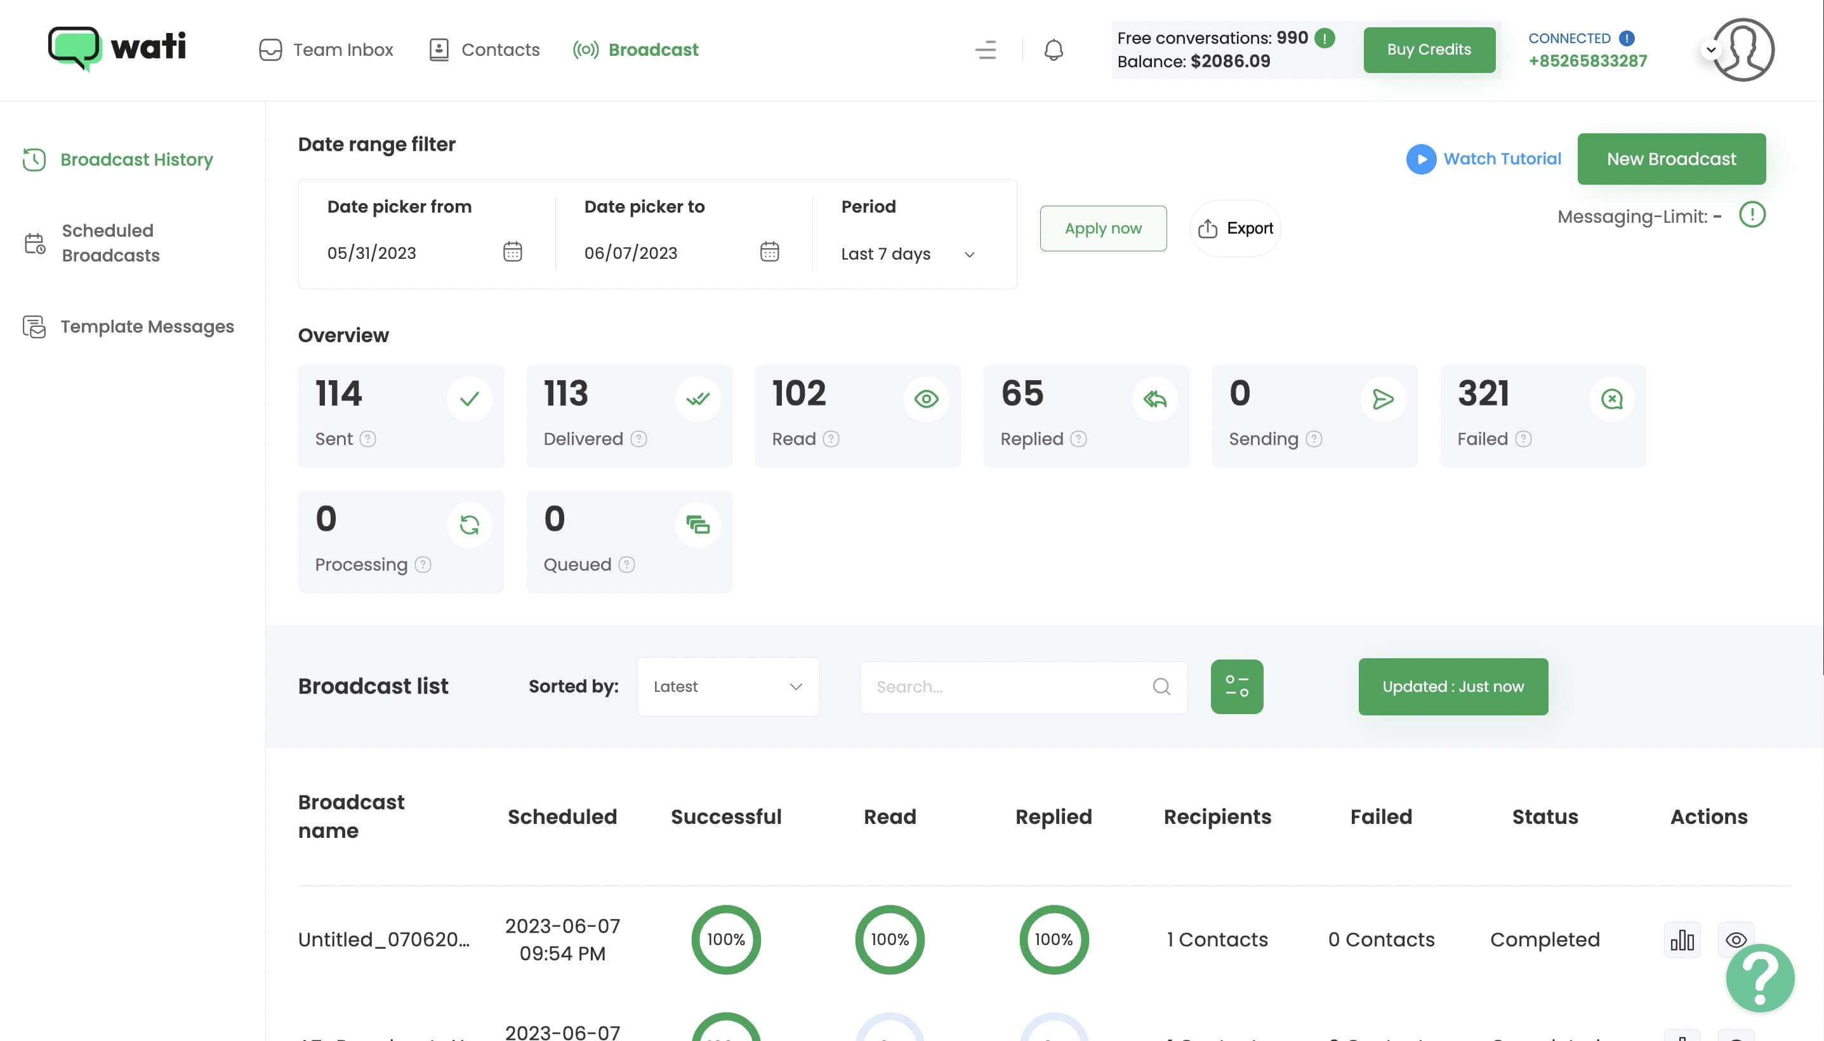Click the 100% Successful progress ring
The height and width of the screenshot is (1041, 1824).
pos(725,939)
